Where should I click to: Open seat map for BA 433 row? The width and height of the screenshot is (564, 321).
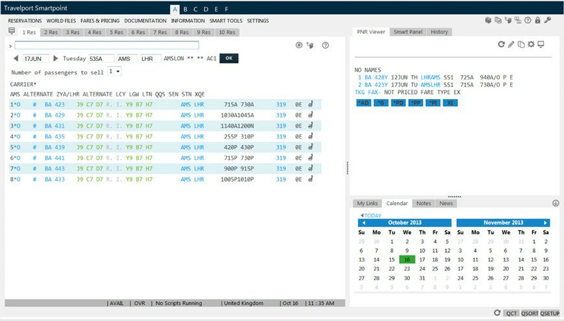311,179
